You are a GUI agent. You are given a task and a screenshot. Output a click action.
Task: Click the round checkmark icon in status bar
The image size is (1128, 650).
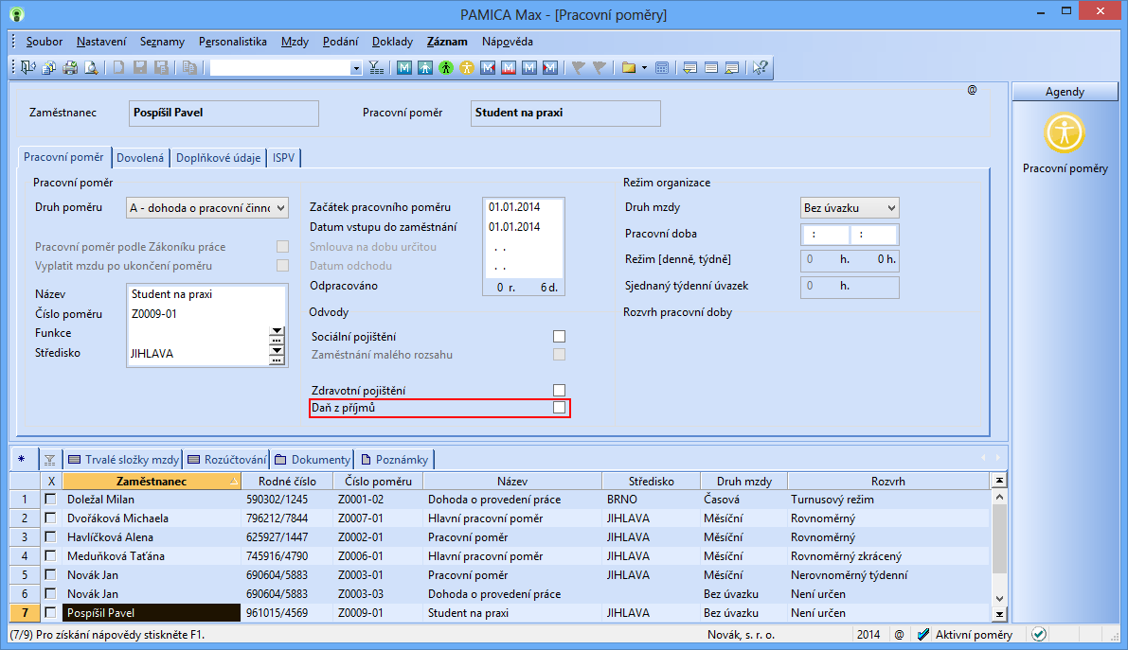coord(1039,634)
